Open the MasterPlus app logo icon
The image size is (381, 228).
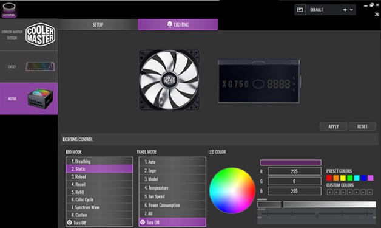click(x=9, y=10)
